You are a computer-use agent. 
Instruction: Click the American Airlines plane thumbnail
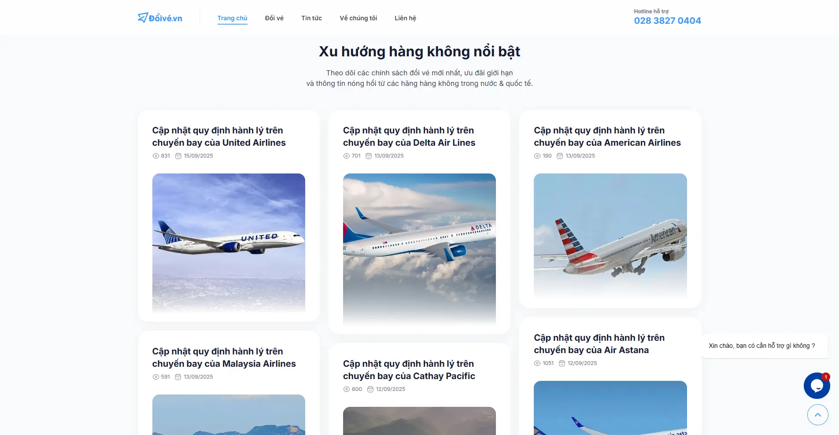point(610,236)
